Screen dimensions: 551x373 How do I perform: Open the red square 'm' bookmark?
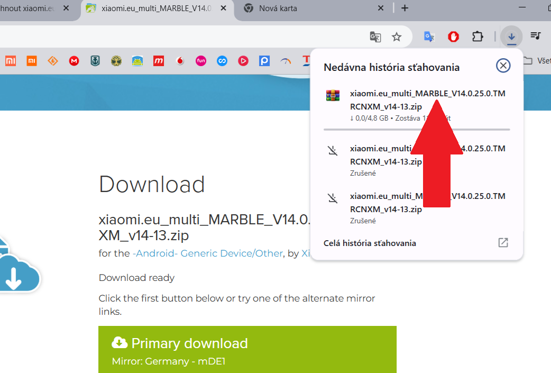pyautogui.click(x=159, y=61)
